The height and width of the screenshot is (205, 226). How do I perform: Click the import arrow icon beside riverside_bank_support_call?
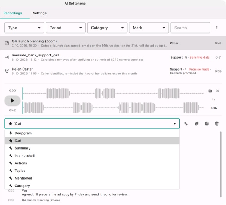pyautogui.click(x=7, y=58)
